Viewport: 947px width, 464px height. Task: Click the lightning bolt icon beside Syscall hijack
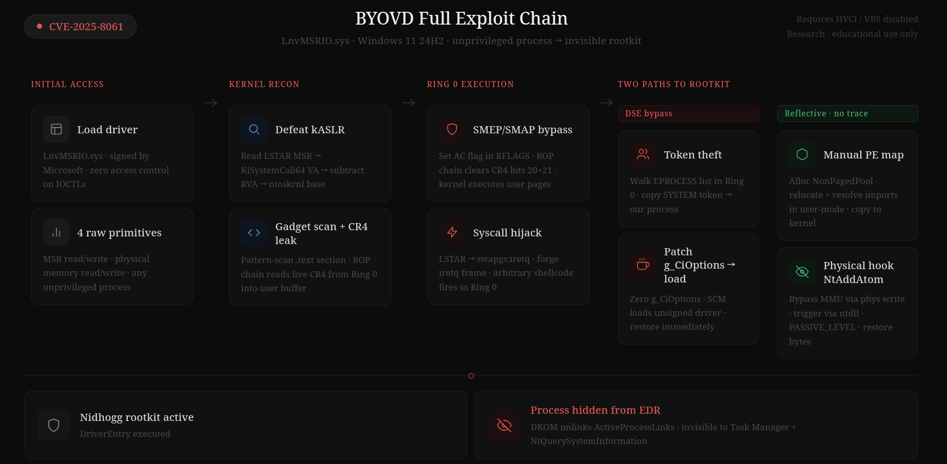click(x=452, y=233)
